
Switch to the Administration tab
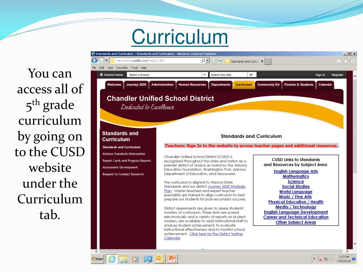click(162, 85)
